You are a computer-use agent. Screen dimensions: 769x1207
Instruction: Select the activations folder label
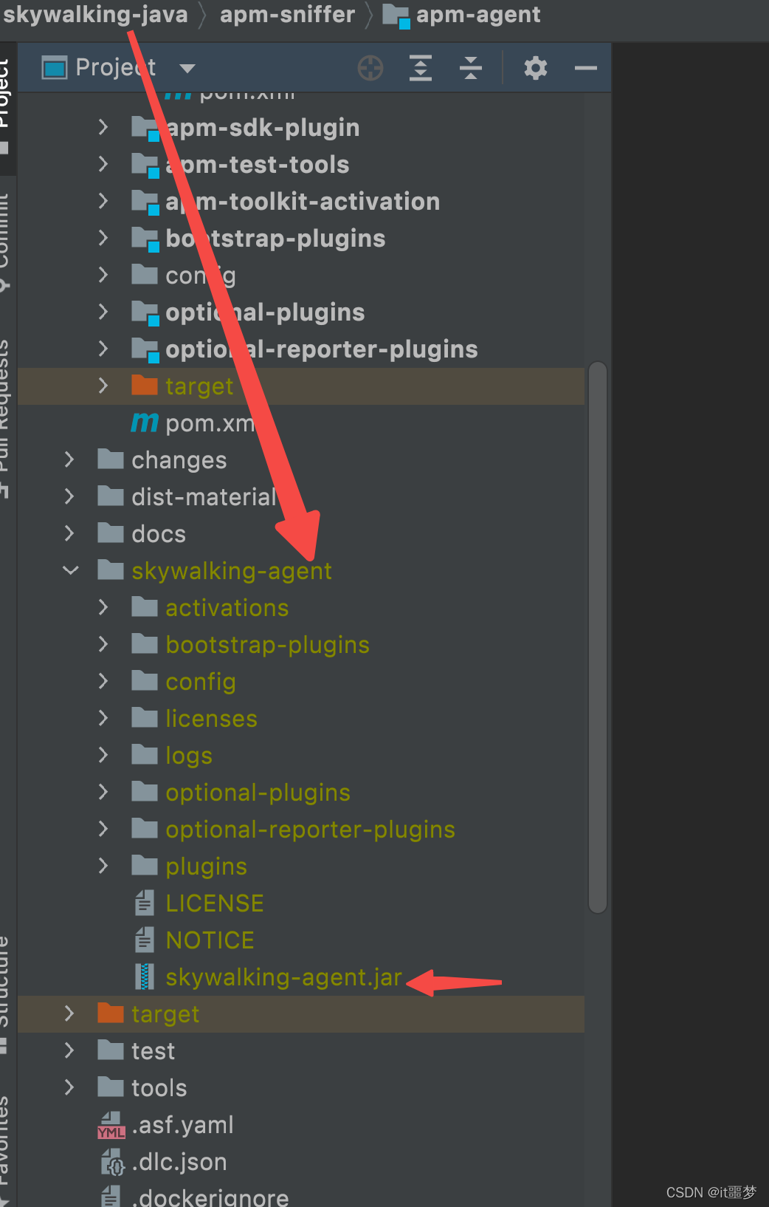[227, 608]
